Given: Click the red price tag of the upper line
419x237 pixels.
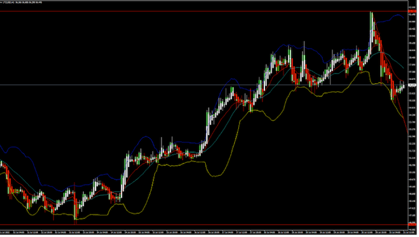Looking at the screenshot, I should tap(413, 11).
